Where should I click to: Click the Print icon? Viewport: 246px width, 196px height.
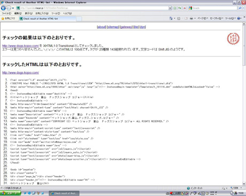pos(191,19)
